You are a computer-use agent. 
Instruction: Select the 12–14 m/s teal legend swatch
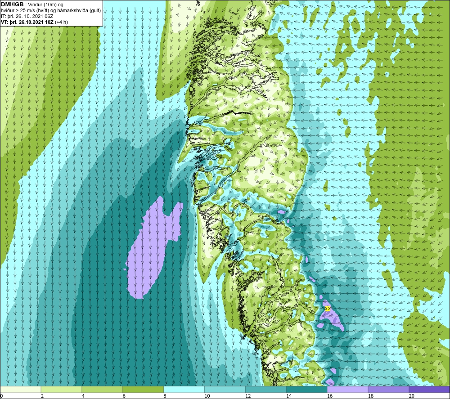click(266, 389)
